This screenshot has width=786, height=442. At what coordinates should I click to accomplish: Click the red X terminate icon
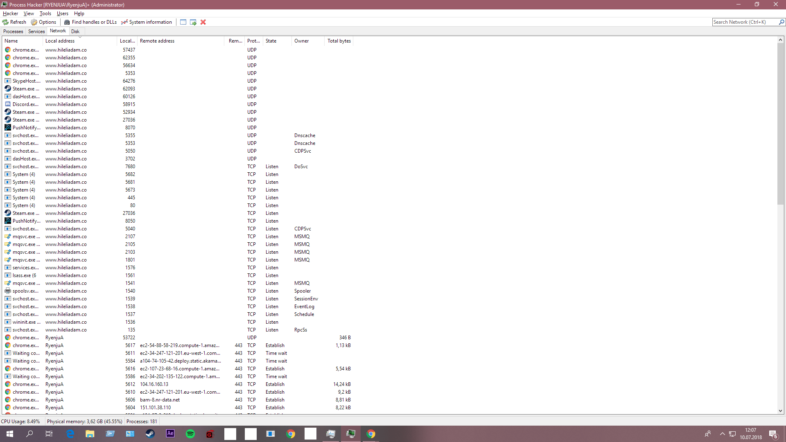pyautogui.click(x=203, y=22)
